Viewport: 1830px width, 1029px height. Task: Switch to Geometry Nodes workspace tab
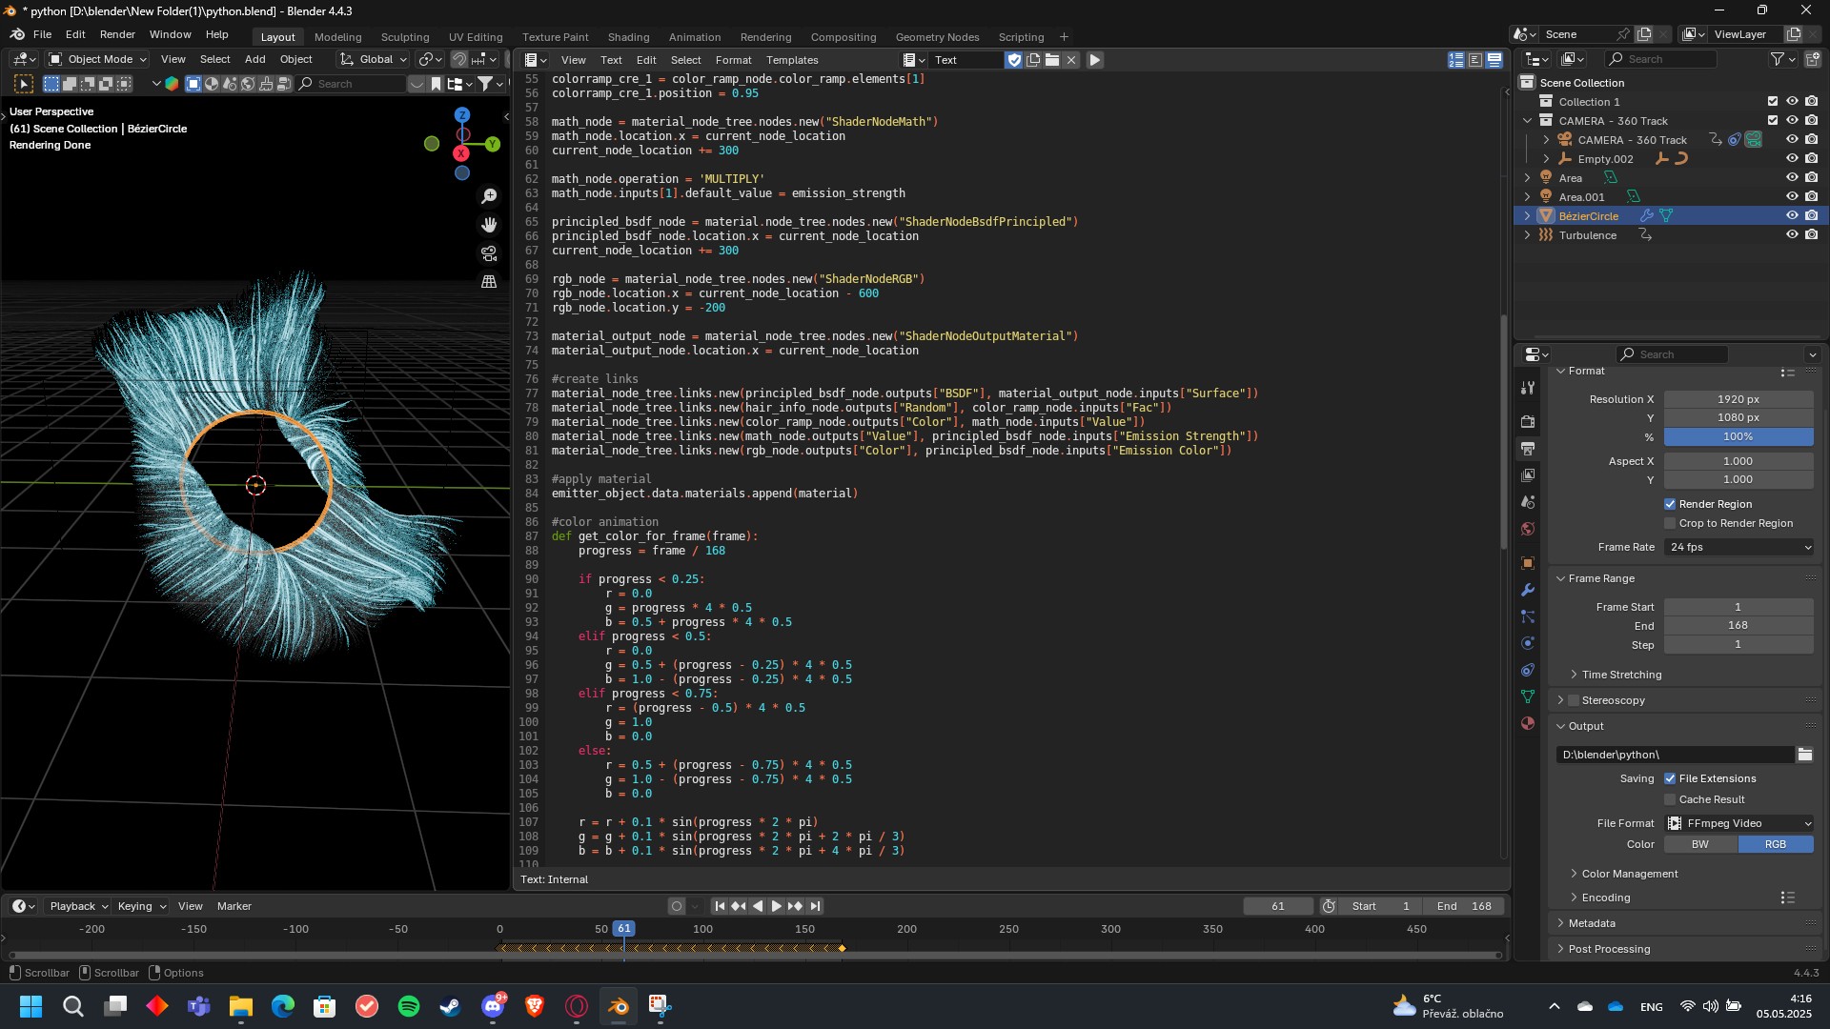[x=937, y=37]
